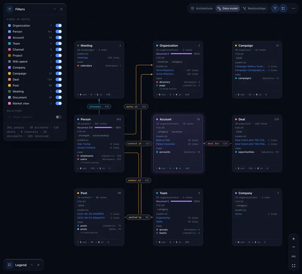This screenshot has width=302, height=274.
Task: Enable the Weak relations toggle
Action: point(59,117)
